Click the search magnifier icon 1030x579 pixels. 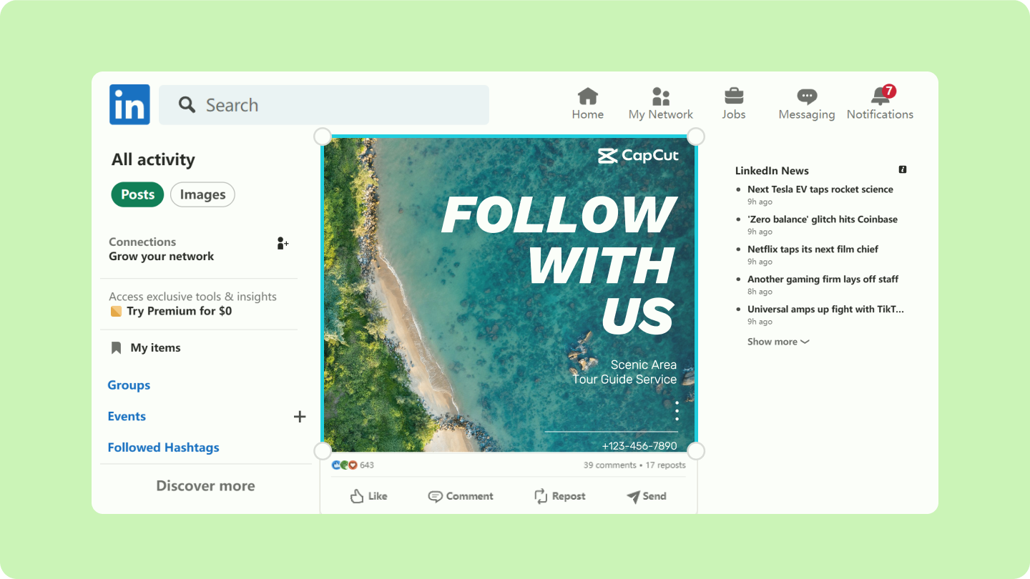(x=187, y=105)
